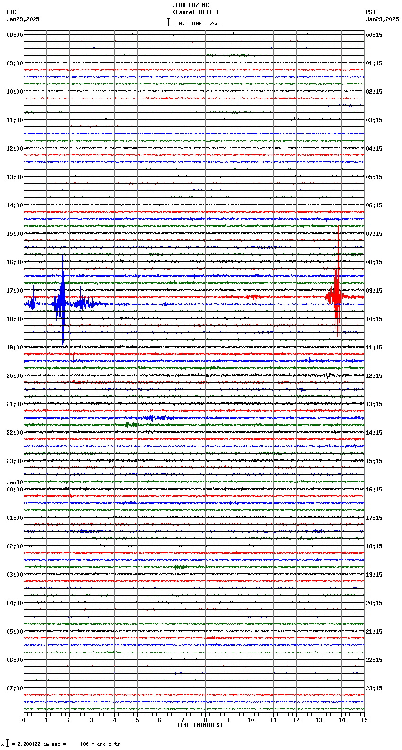The height and width of the screenshot is (750, 402).
Task: Click the 01:00 UTC row label
Action: click(x=15, y=518)
